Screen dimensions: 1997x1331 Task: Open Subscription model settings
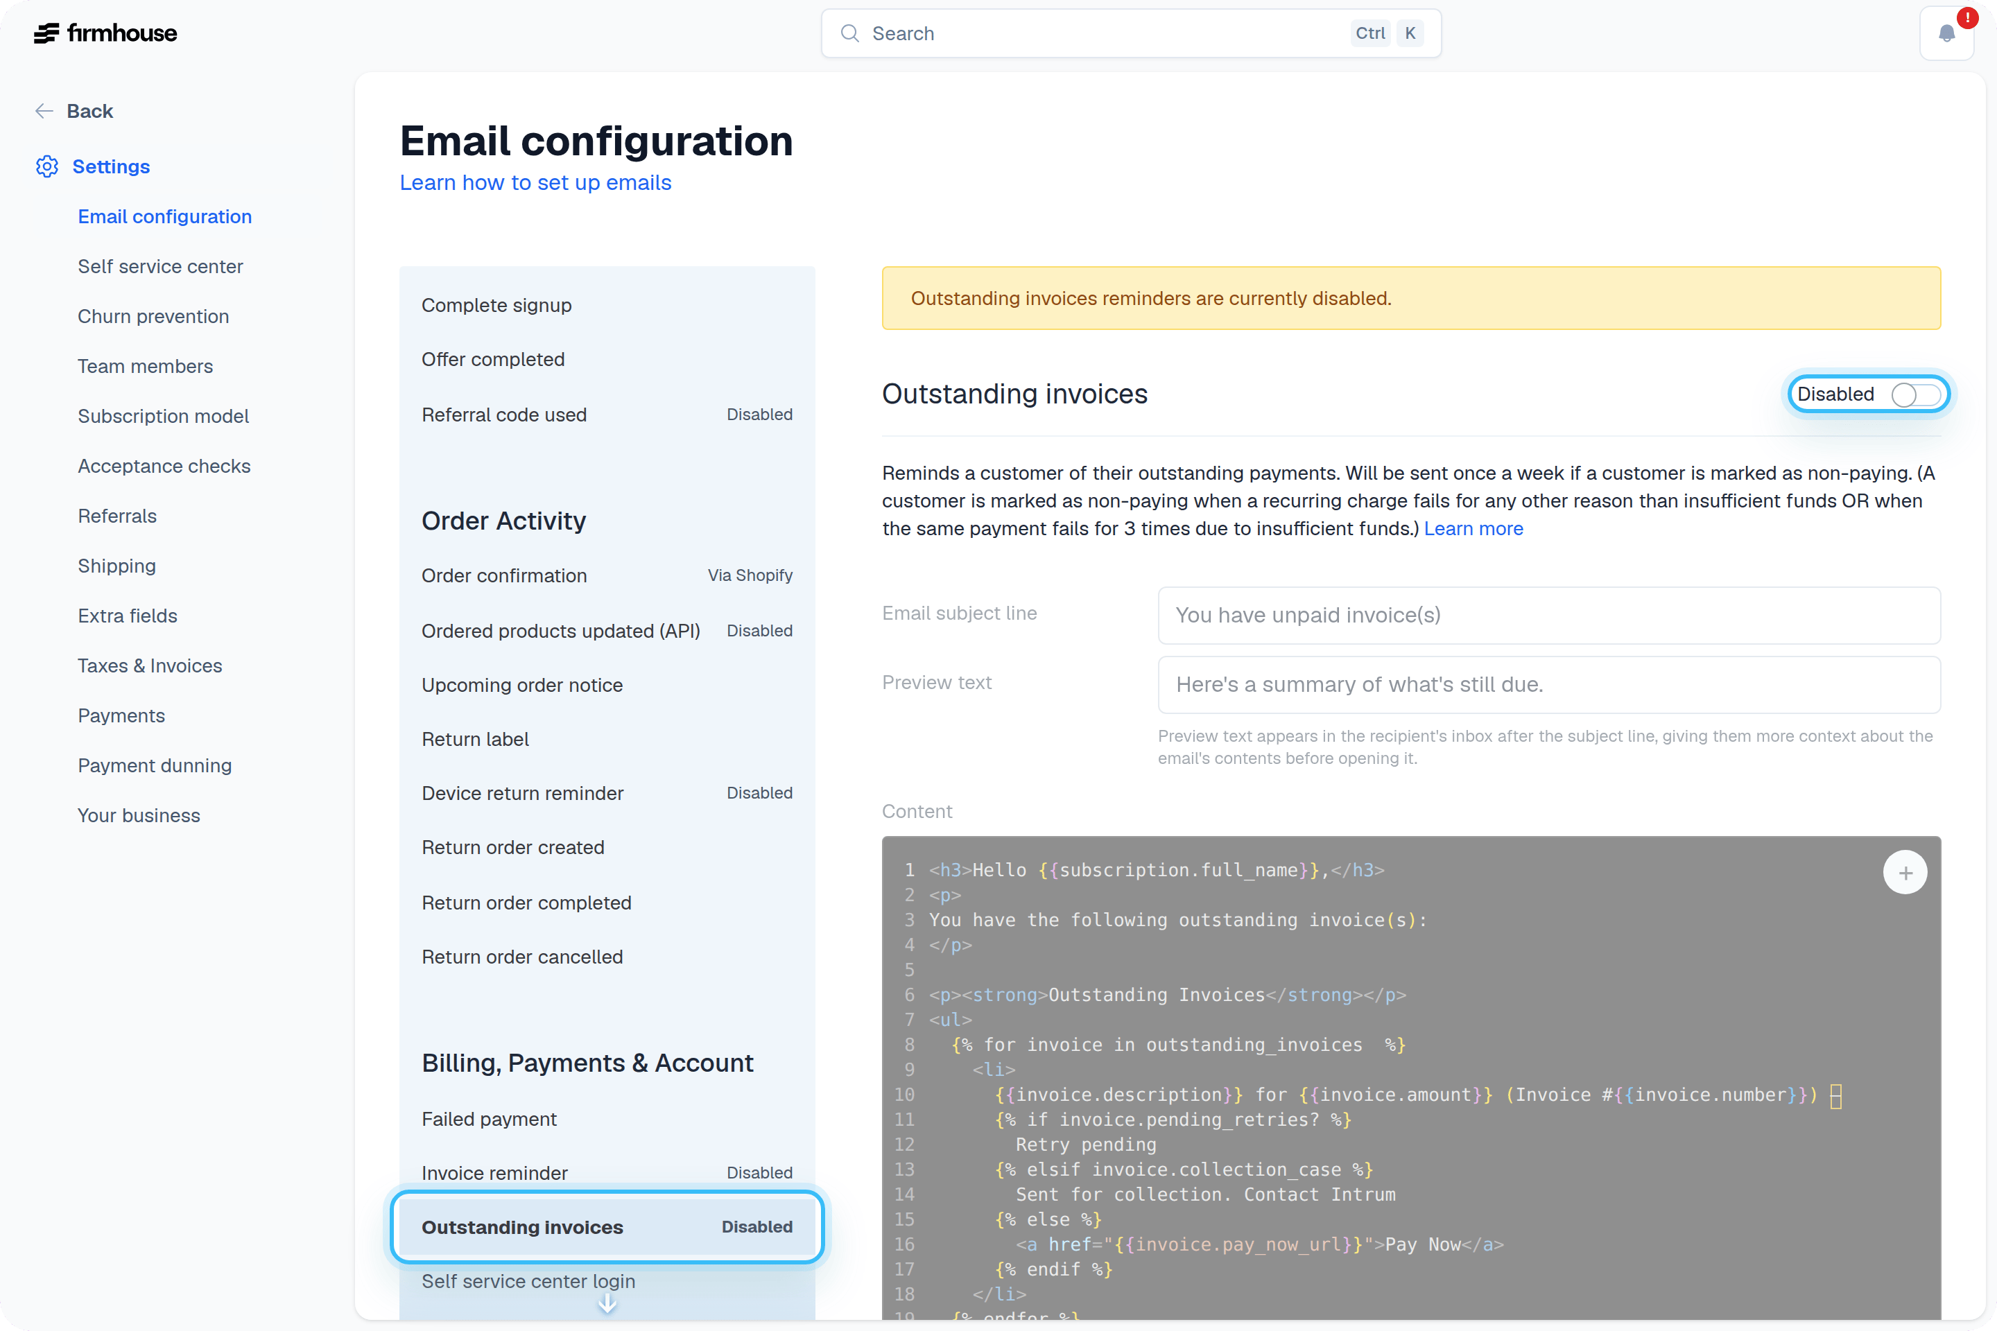(163, 416)
